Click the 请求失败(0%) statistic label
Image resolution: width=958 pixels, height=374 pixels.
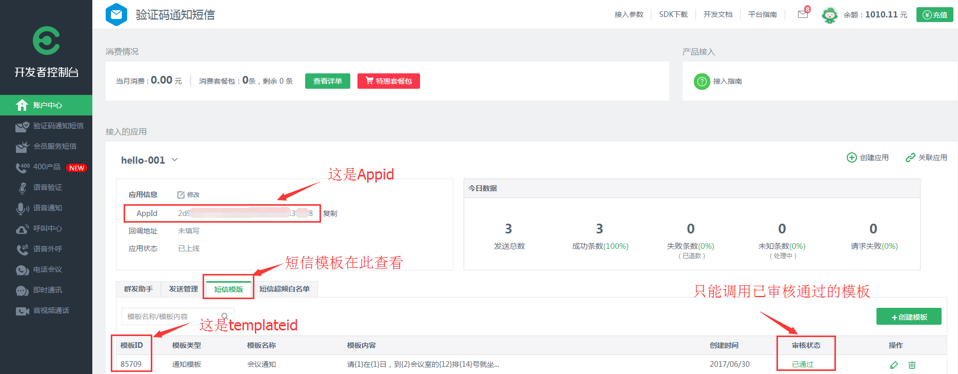click(x=874, y=246)
